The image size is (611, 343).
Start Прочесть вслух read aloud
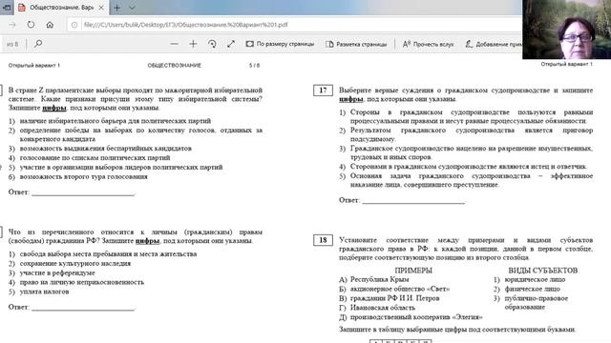click(428, 44)
